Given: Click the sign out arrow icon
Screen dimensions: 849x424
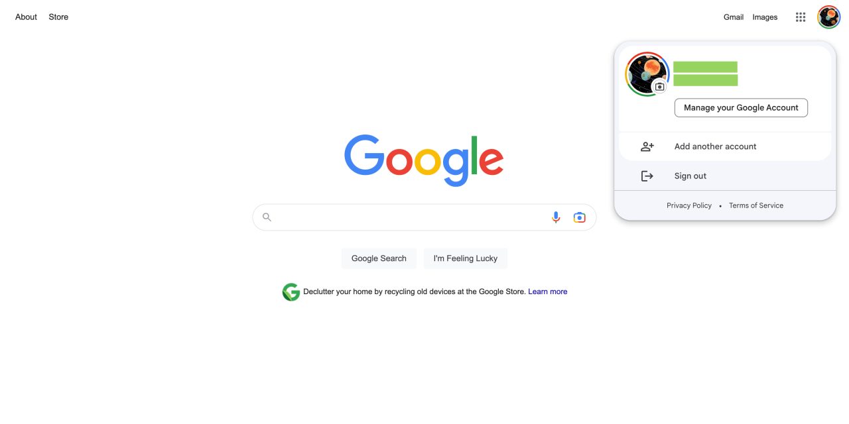Looking at the screenshot, I should tap(647, 176).
